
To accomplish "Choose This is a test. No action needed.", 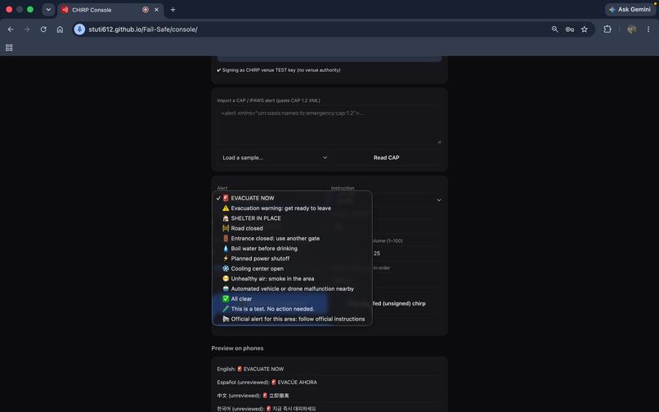I will tap(292, 309).
